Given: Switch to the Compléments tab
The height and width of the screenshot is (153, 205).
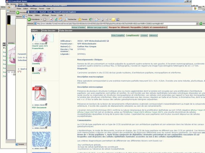Looking at the screenshot, I should tap(132, 35).
